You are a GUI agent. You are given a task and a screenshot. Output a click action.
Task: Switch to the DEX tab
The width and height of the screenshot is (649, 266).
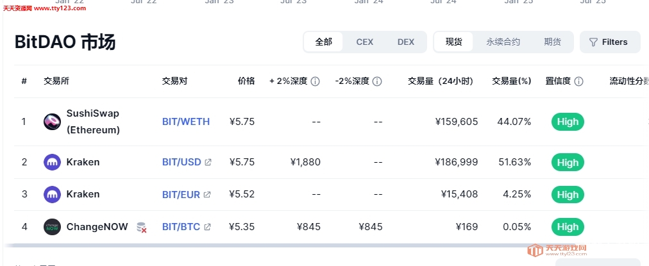tap(405, 42)
